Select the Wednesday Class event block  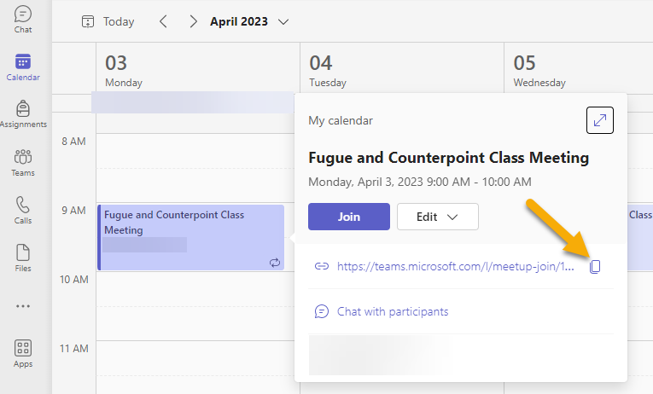pos(639,238)
